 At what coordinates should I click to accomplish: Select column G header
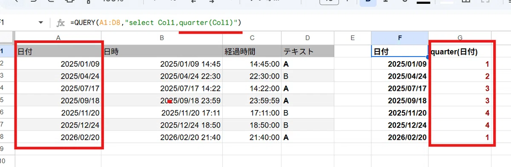460,38
